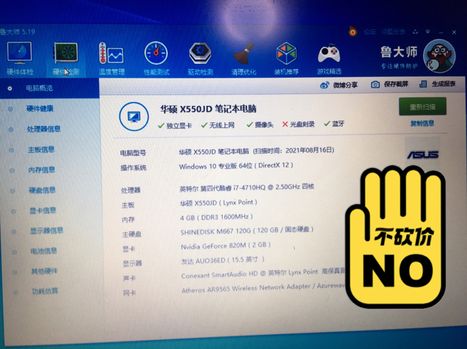Select 功耗估算 in sidebar
The image size is (467, 349).
point(46,291)
